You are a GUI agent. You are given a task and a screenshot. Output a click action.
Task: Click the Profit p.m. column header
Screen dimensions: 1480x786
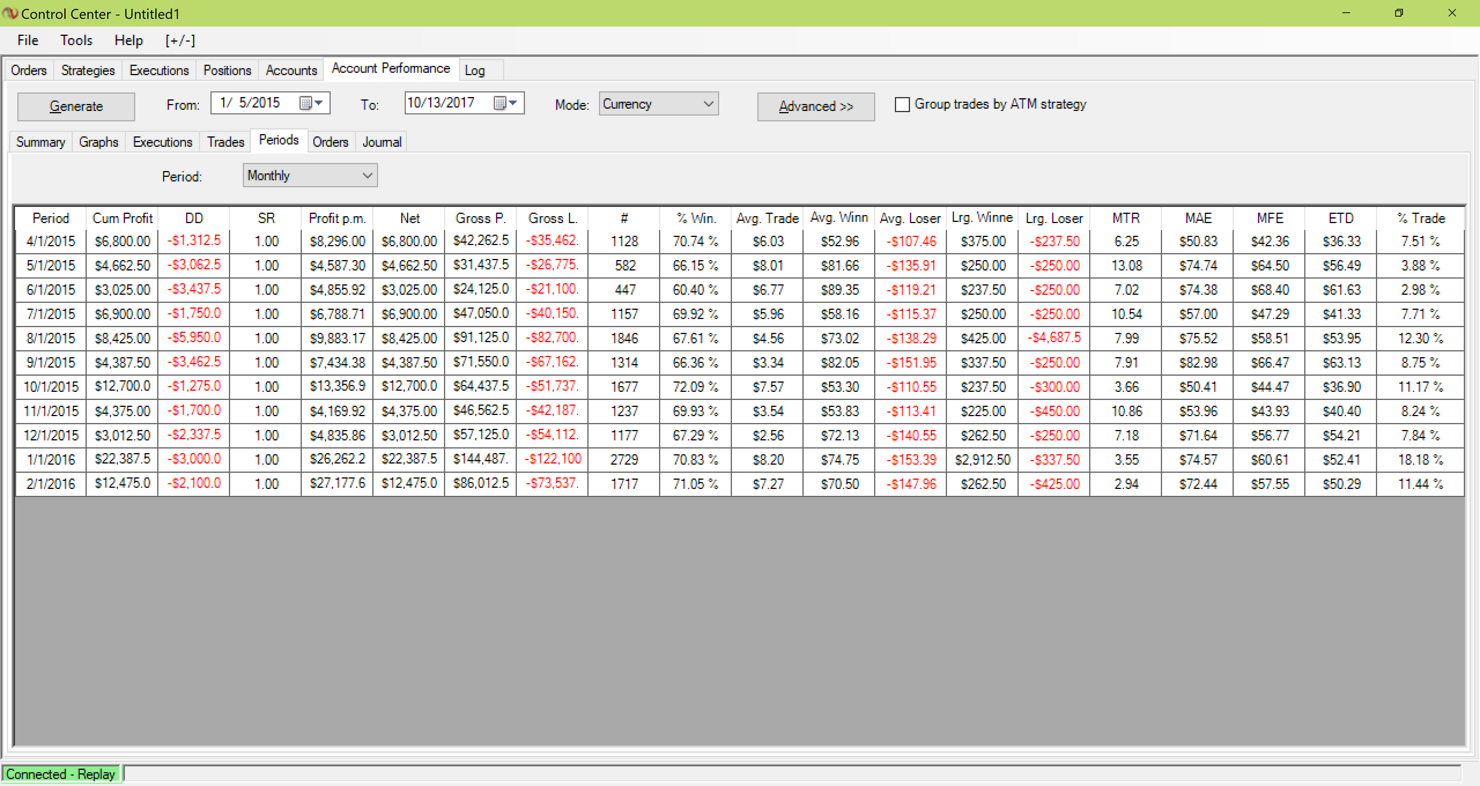click(337, 218)
